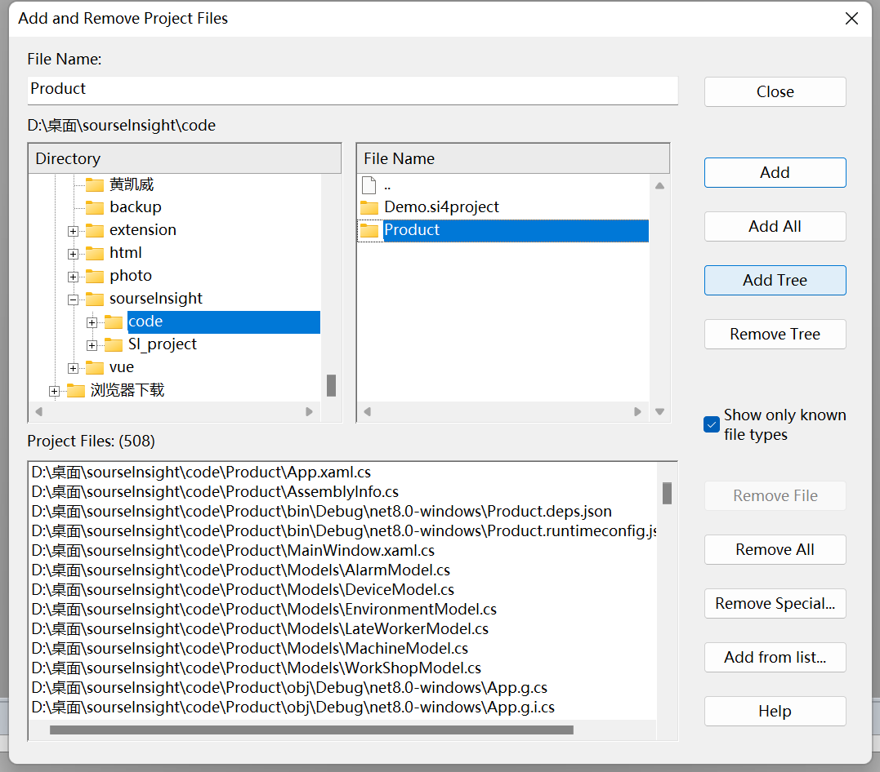Click the sourseInsight folder icon
The height and width of the screenshot is (772, 880).
[x=94, y=299]
